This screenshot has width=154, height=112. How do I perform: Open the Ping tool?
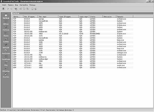coord(6,64)
